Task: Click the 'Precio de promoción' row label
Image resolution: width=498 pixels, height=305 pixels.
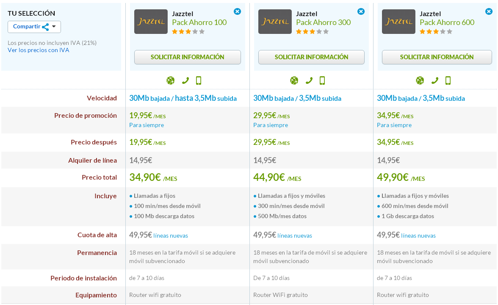Action: point(86,116)
